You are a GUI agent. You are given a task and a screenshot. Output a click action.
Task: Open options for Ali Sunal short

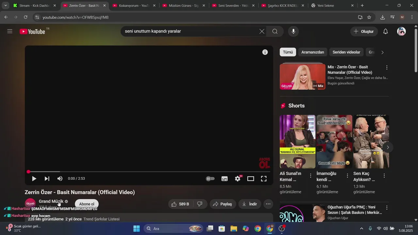click(x=311, y=176)
